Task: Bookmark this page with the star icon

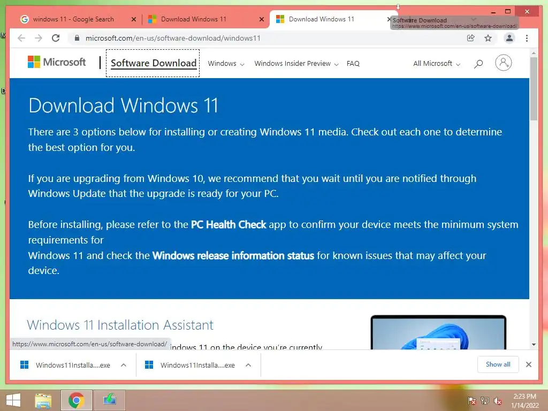Action: tap(488, 38)
